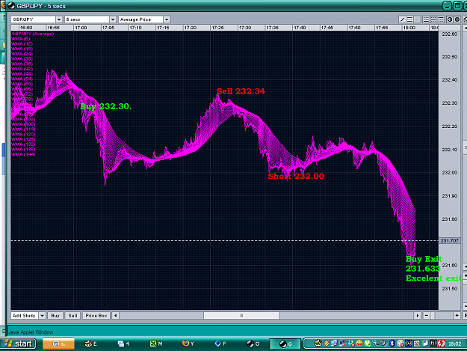467x351 pixels.
Task: Click the 231.707 current price label
Action: (449, 240)
